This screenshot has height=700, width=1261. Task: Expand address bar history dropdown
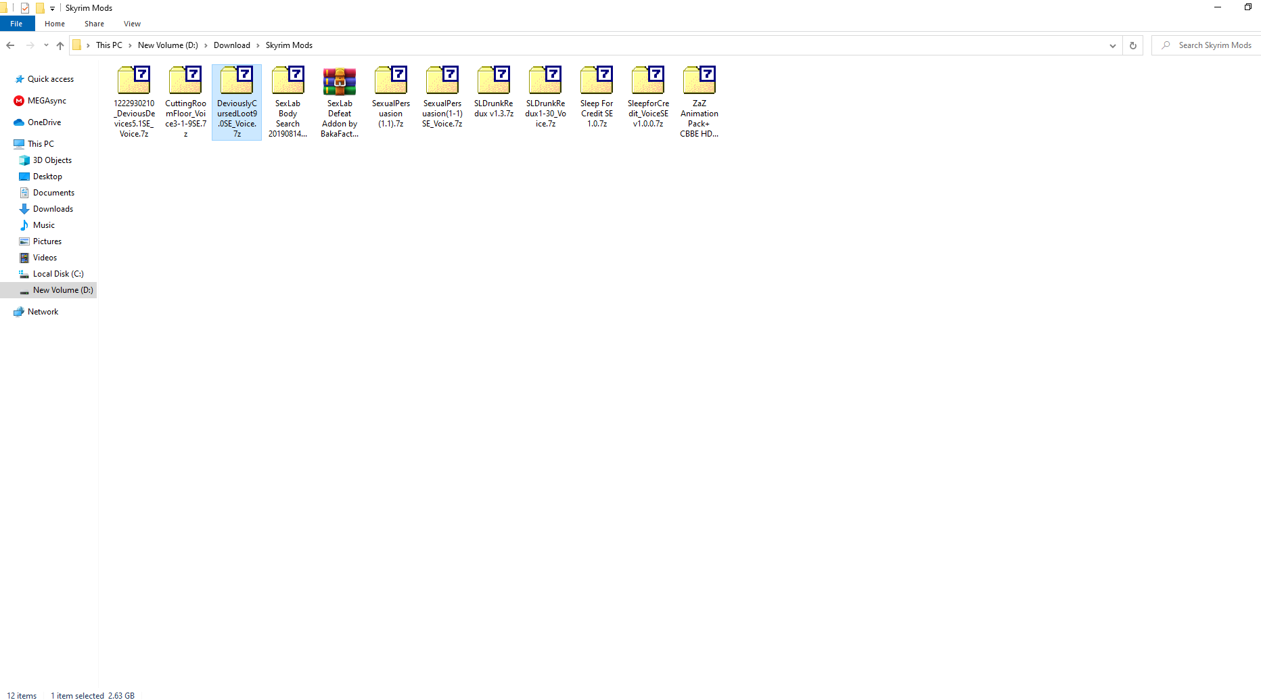1113,45
